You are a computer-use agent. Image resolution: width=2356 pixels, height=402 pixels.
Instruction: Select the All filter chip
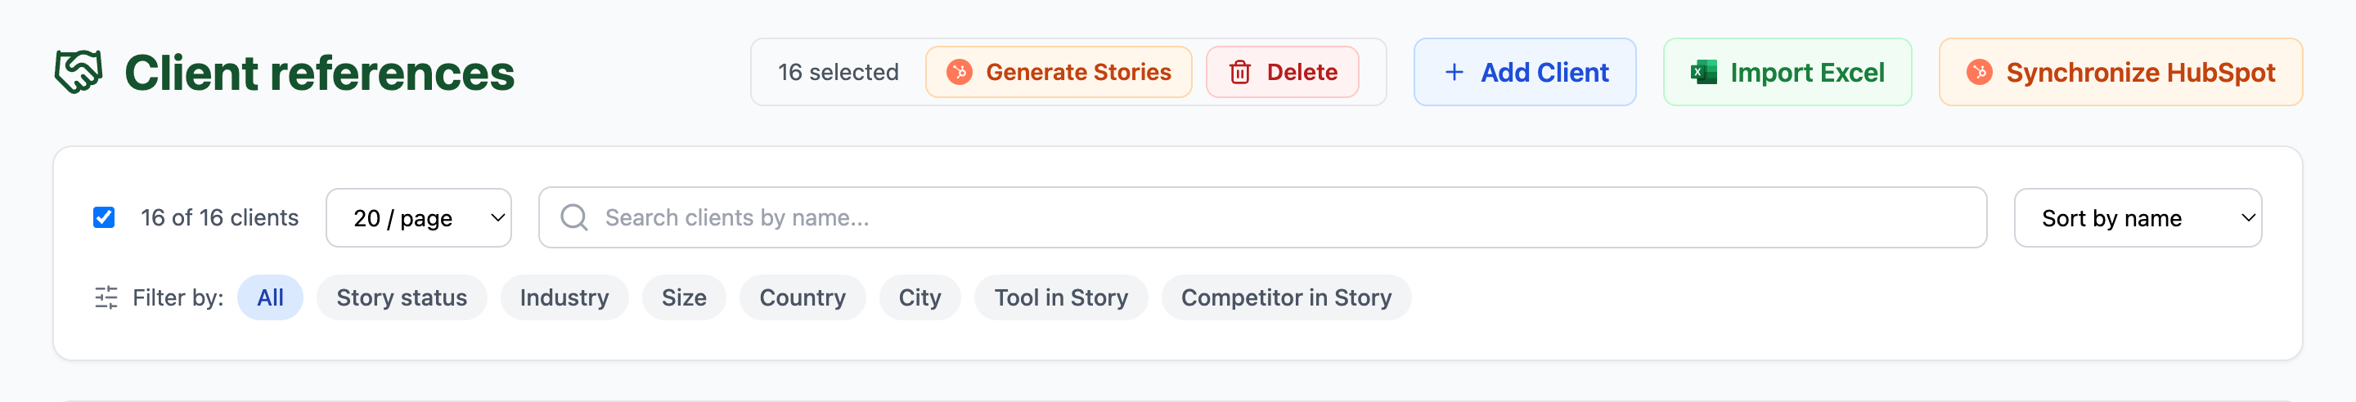[270, 298]
